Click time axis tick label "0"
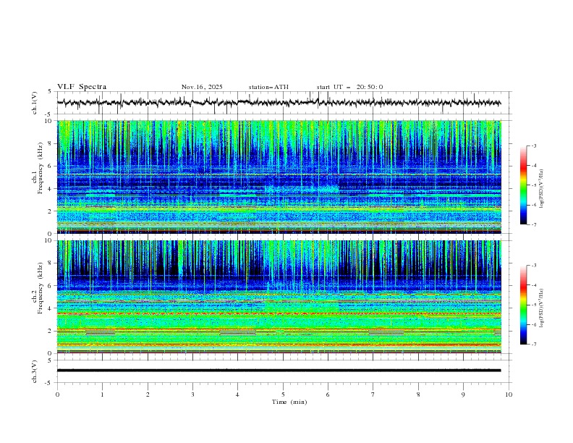 (57, 395)
